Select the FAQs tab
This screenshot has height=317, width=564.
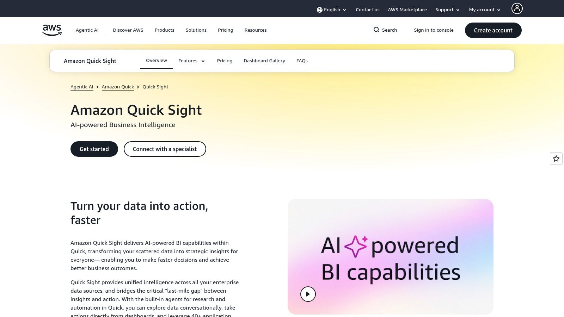tap(302, 61)
